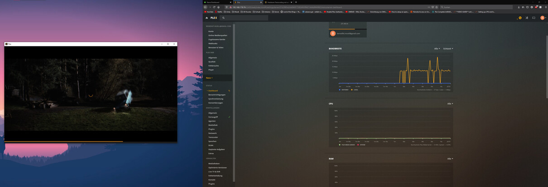This screenshot has height=187, width=548.
Task: Click the Plex logo in header
Action: coord(214,18)
